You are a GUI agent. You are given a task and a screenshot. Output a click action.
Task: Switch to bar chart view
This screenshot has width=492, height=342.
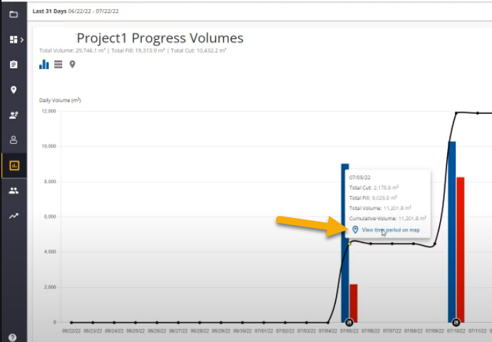(44, 65)
